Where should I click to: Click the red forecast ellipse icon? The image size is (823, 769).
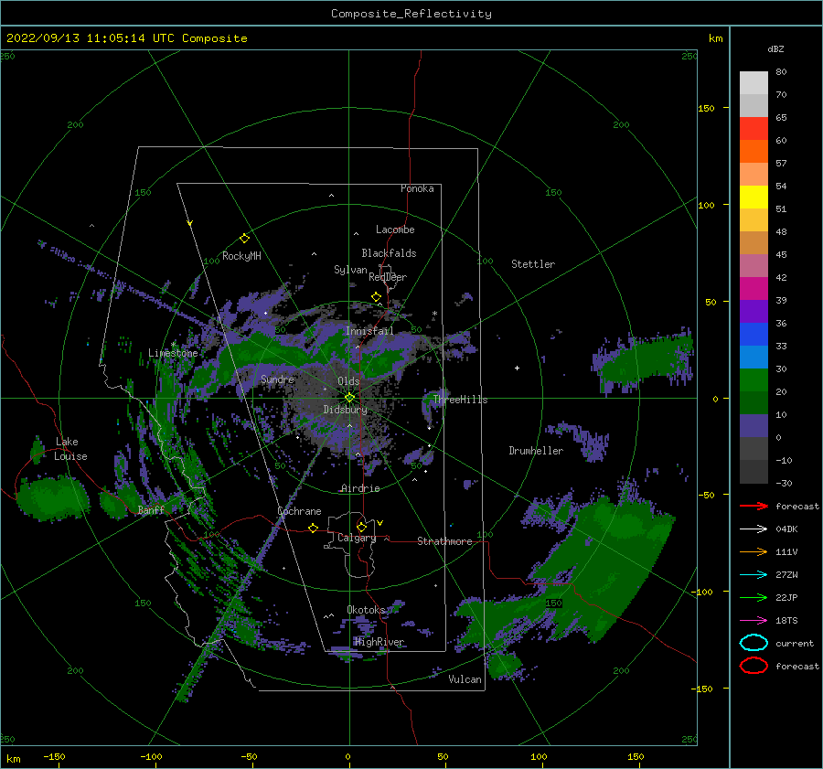click(754, 666)
